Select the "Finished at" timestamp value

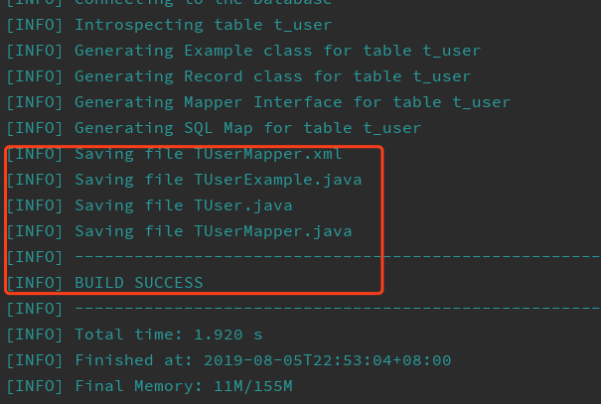pos(327,360)
